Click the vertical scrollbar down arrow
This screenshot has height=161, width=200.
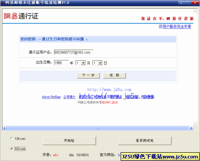coord(195,124)
